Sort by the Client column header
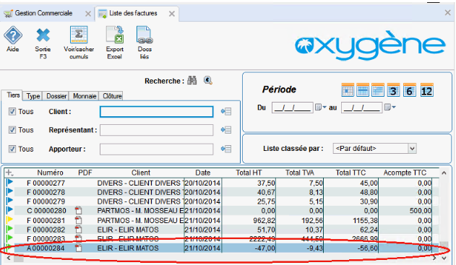The width and height of the screenshot is (456, 265). pos(141,173)
